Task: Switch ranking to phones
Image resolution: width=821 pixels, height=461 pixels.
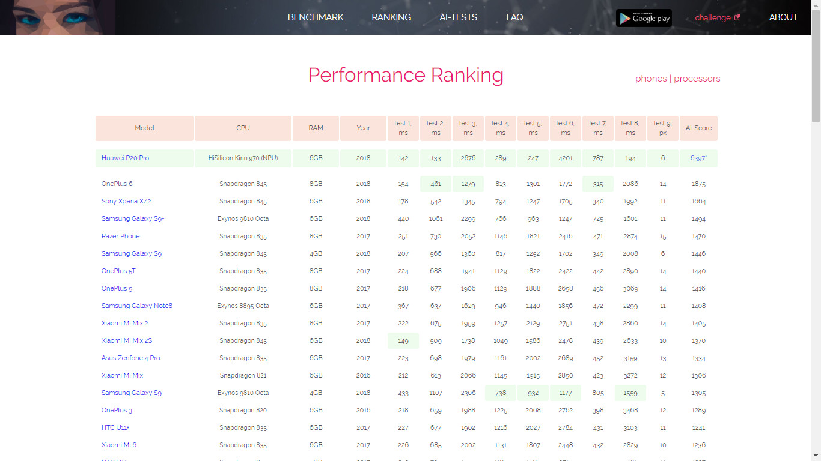Action: click(x=651, y=79)
